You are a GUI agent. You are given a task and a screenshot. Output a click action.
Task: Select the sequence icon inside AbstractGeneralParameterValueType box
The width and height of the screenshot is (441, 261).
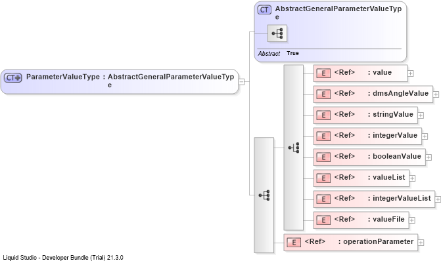tap(277, 33)
